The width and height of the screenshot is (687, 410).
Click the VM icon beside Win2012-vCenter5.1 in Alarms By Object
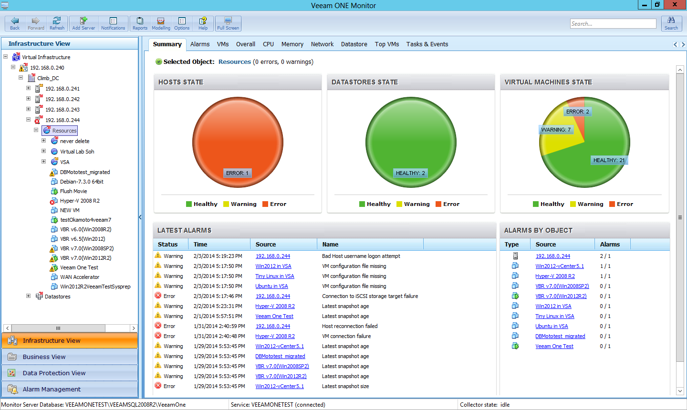click(515, 266)
